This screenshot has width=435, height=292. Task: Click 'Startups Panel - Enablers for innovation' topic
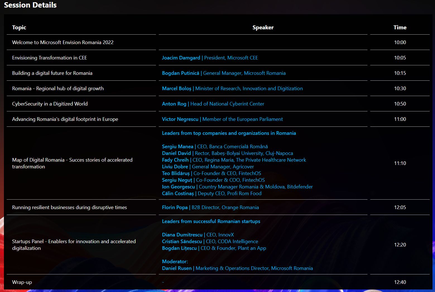[x=74, y=245]
